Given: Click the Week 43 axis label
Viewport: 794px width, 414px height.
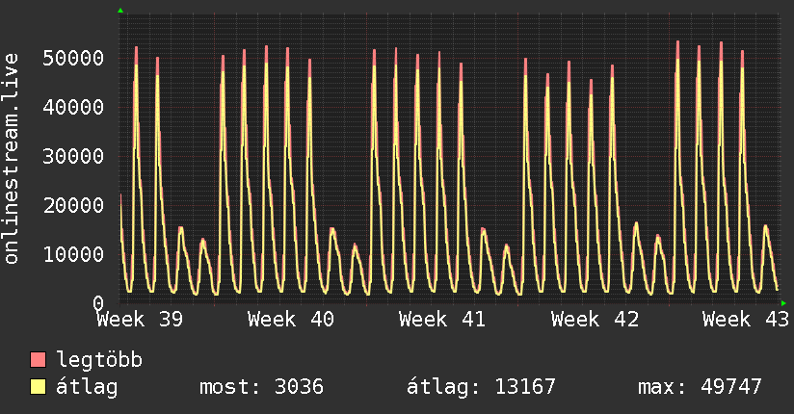Looking at the screenshot, I should (x=746, y=320).
